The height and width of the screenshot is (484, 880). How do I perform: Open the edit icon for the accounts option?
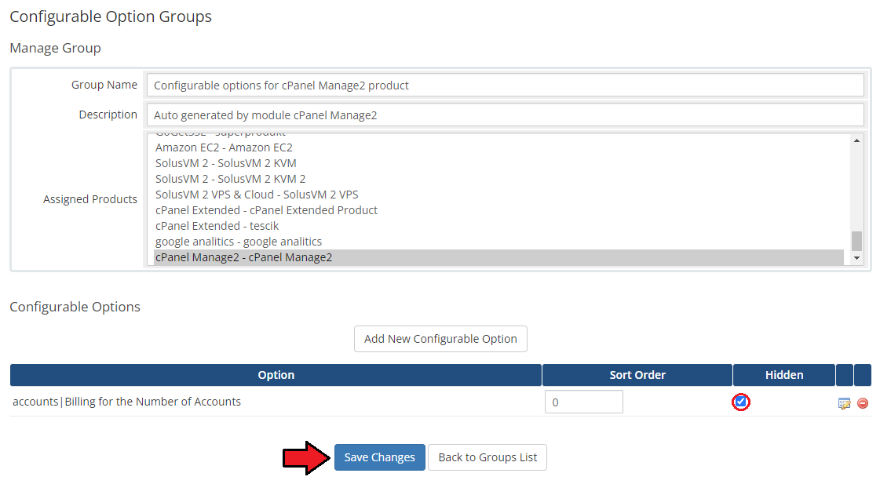tap(844, 403)
